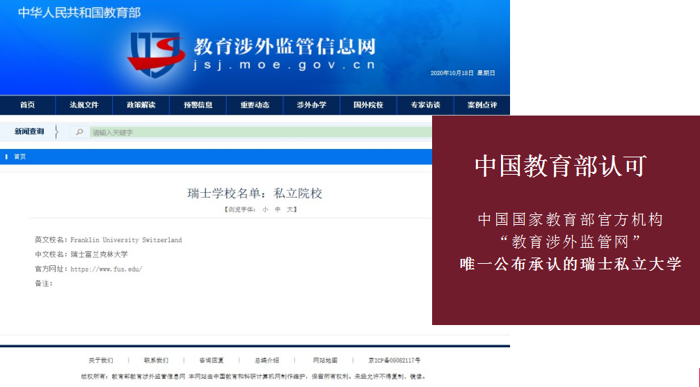This screenshot has width=700, height=387.
Task: Open the 网站地图 footer link
Action: tap(325, 361)
